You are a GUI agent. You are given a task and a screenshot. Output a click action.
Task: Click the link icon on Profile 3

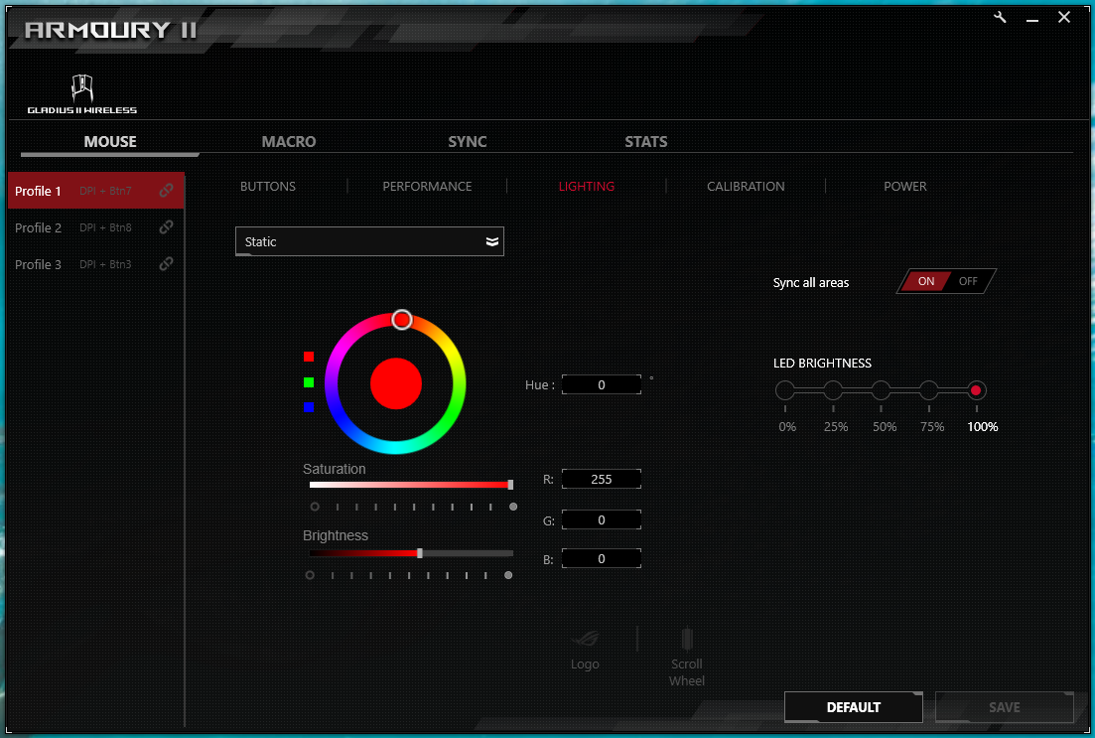point(166,263)
